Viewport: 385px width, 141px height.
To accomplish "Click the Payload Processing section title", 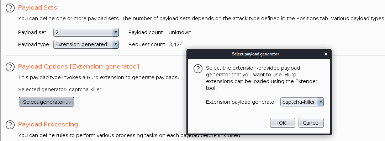I will (x=48, y=124).
